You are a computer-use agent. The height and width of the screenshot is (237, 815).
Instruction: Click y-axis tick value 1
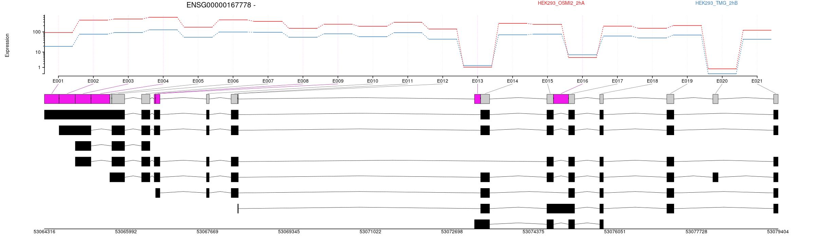click(x=39, y=68)
